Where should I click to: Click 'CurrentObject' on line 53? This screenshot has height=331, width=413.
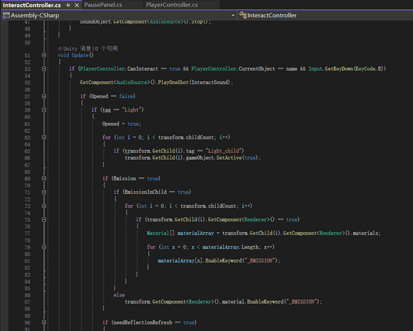tap(257, 69)
